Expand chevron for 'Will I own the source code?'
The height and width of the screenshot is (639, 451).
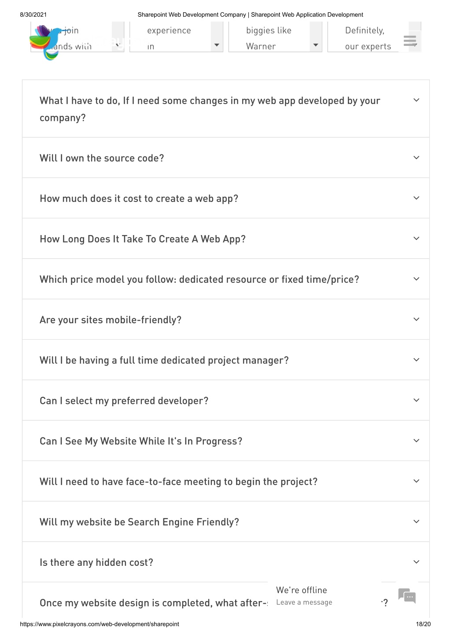(x=416, y=158)
